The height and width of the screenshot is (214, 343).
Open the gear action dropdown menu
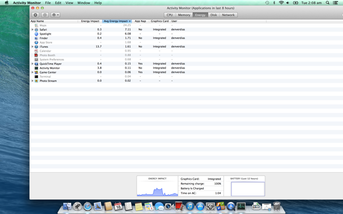click(55, 15)
